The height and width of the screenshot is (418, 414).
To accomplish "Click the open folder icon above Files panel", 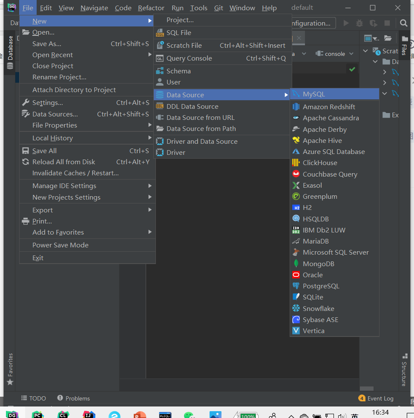I will coord(388,38).
